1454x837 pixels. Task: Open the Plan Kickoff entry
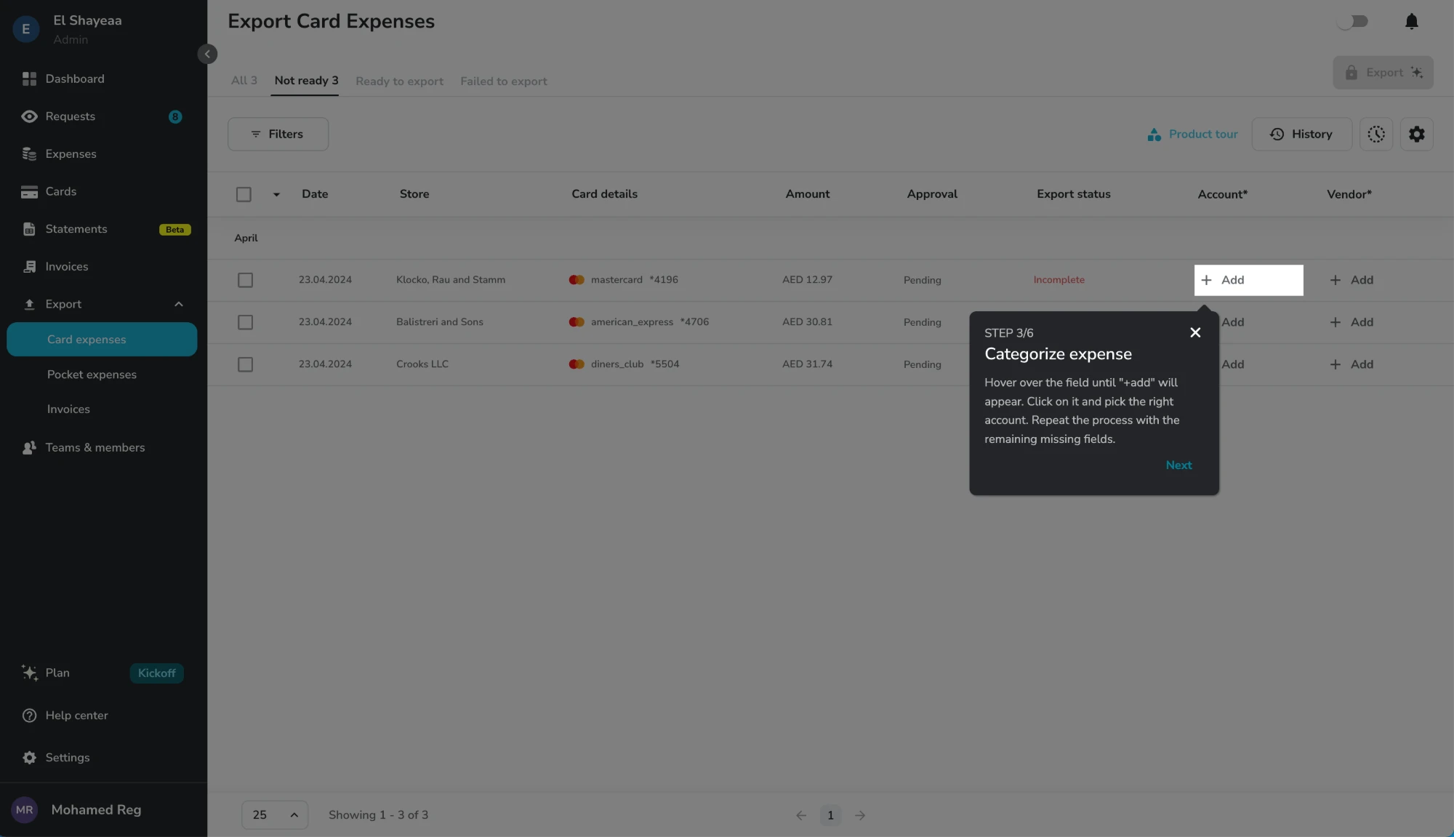102,673
